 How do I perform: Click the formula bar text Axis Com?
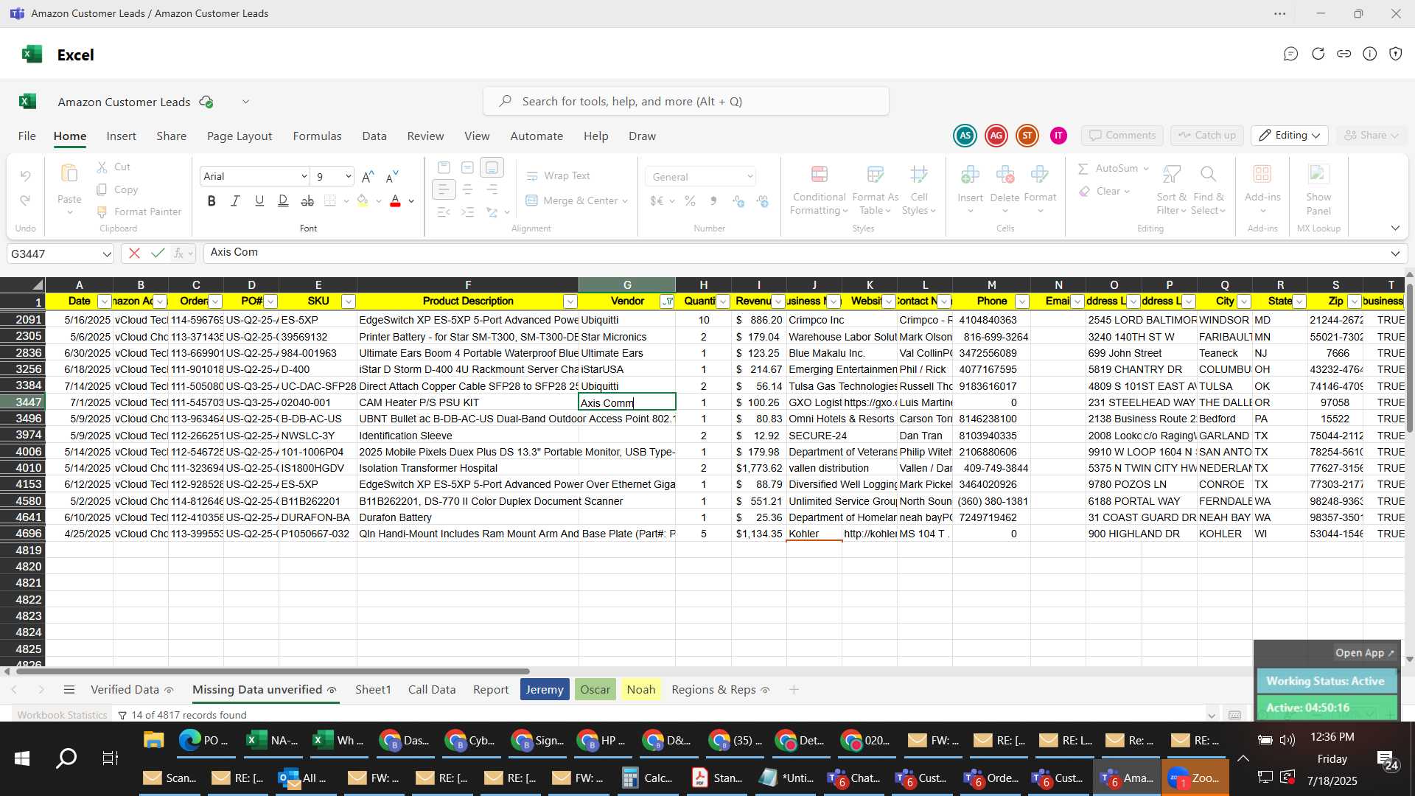point(234,252)
